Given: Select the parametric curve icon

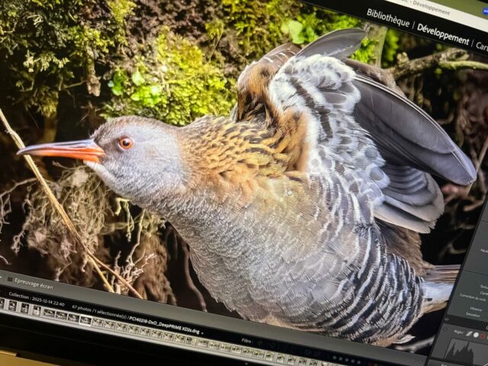Looking at the screenshot, I should pos(469,334).
